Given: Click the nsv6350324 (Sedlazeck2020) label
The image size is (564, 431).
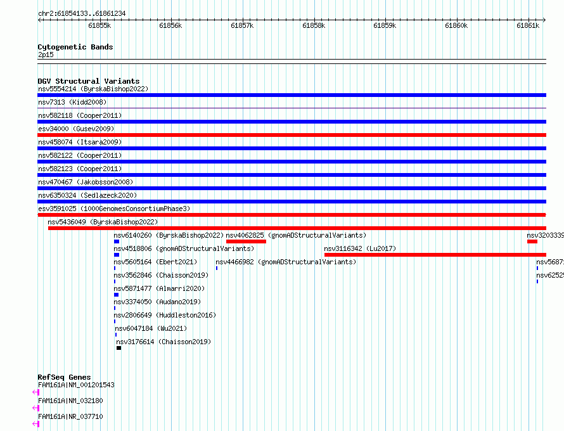Looking at the screenshot, I should point(87,195).
